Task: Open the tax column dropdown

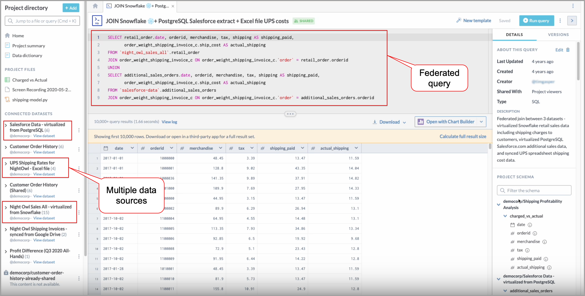Action: (x=252, y=148)
